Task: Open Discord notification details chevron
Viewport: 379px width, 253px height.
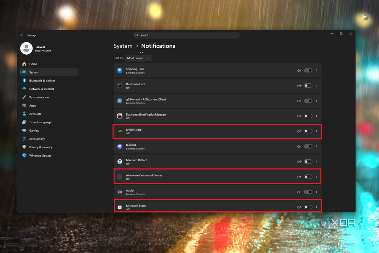Action: [316, 146]
